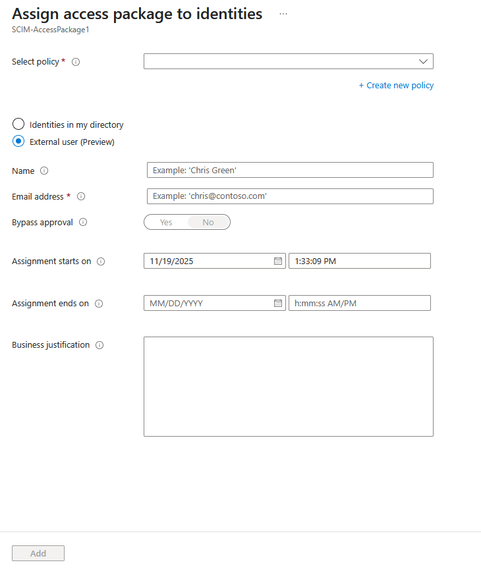Click the start time field showing 1:33:09 PM
The height and width of the screenshot is (573, 481).
pos(359,261)
